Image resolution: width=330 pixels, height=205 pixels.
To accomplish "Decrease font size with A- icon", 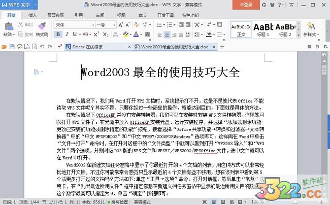I will pyautogui.click(x=128, y=25).
